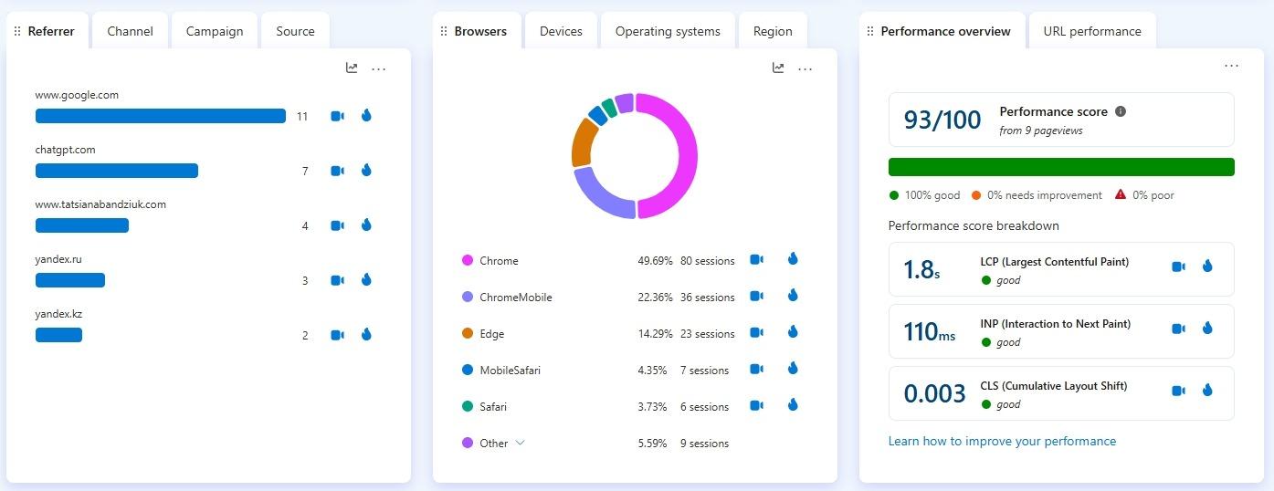Screen dimensions: 1274x491
Task: Open recordings for ChromeMobile sessions
Action: [756, 297]
